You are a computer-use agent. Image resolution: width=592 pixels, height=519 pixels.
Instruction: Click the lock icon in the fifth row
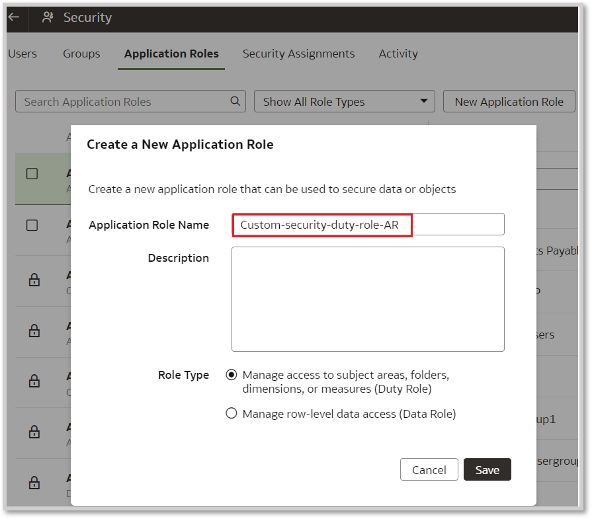tap(32, 381)
